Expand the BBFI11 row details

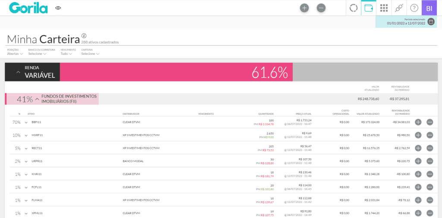click(x=26, y=123)
